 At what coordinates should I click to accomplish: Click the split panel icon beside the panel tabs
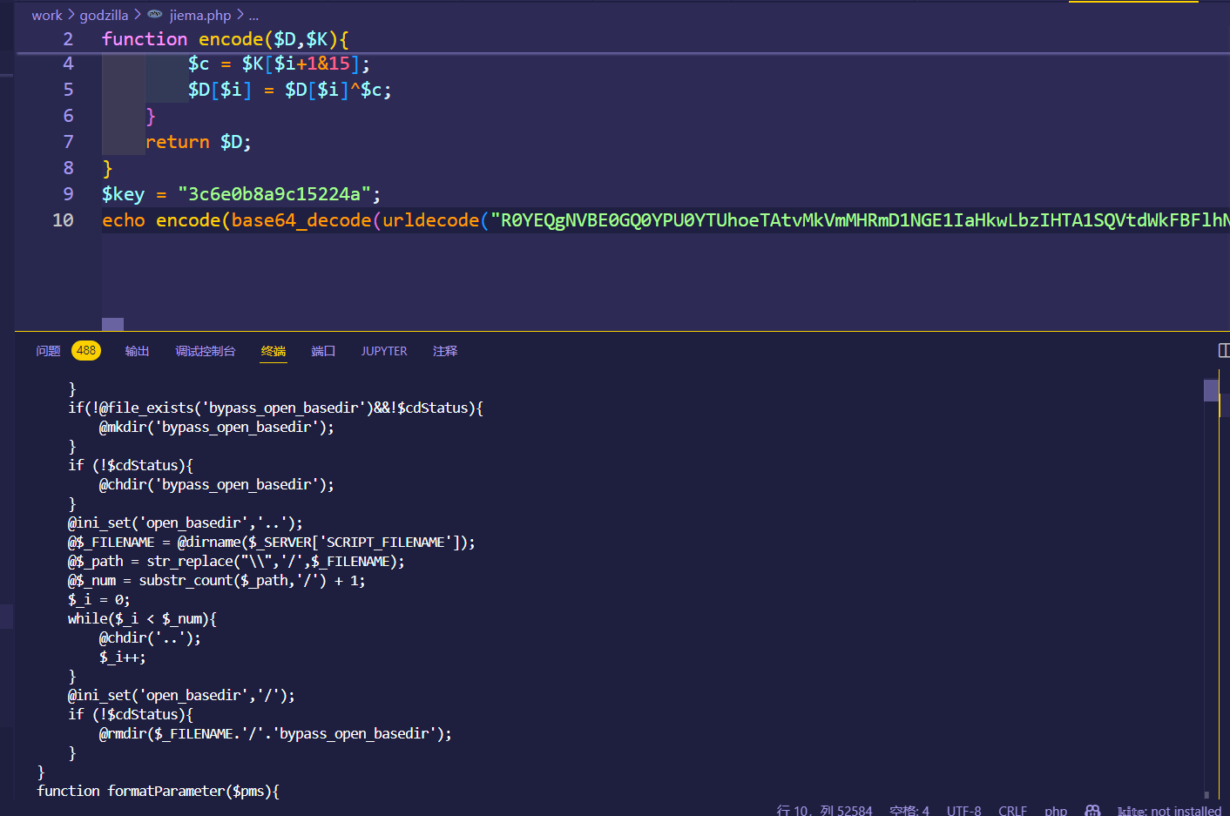tap(1224, 350)
